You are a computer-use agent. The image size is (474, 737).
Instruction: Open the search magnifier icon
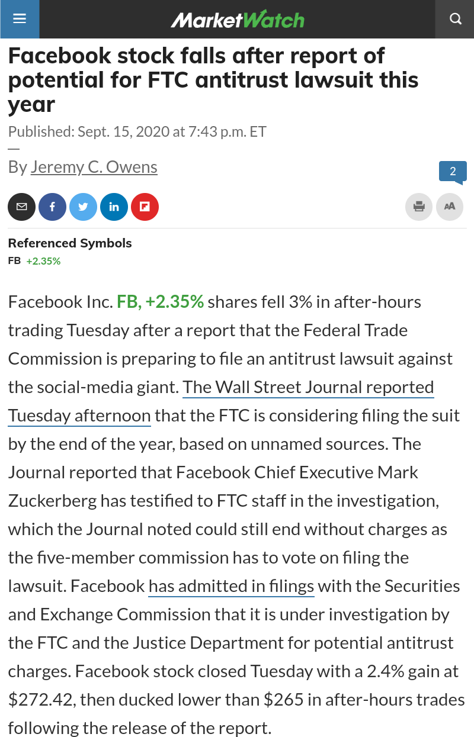455,19
